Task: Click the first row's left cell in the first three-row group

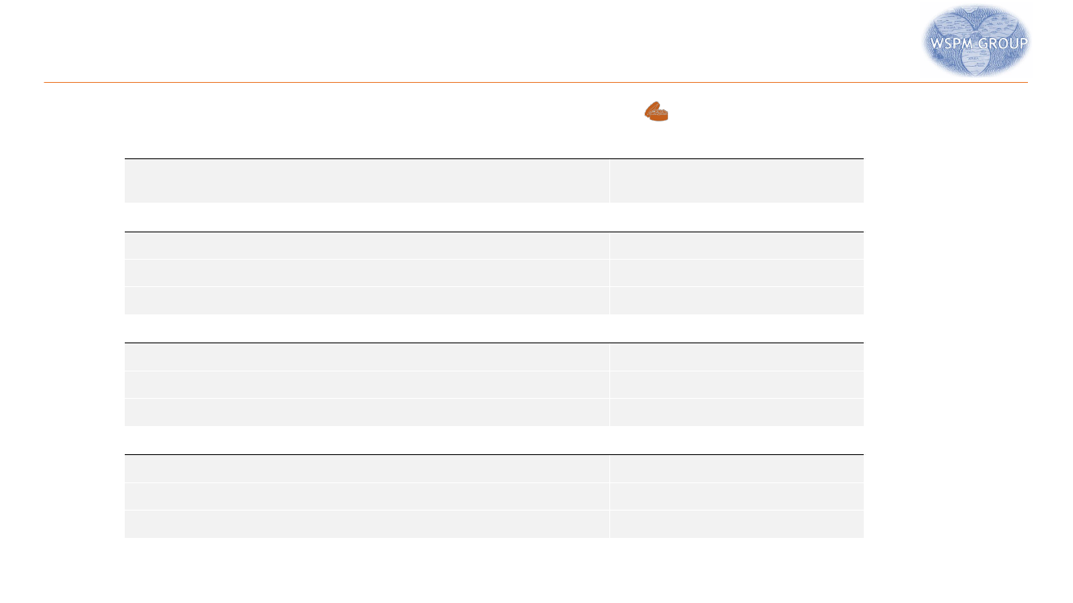Action: (x=367, y=245)
